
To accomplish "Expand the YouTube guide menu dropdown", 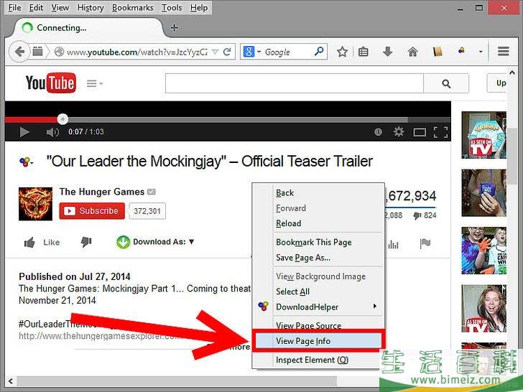I will click(95, 83).
